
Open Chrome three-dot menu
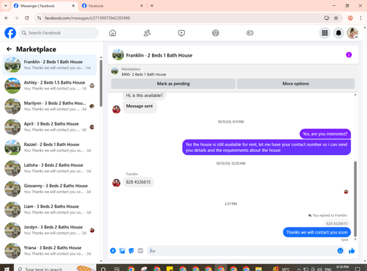click(360, 18)
